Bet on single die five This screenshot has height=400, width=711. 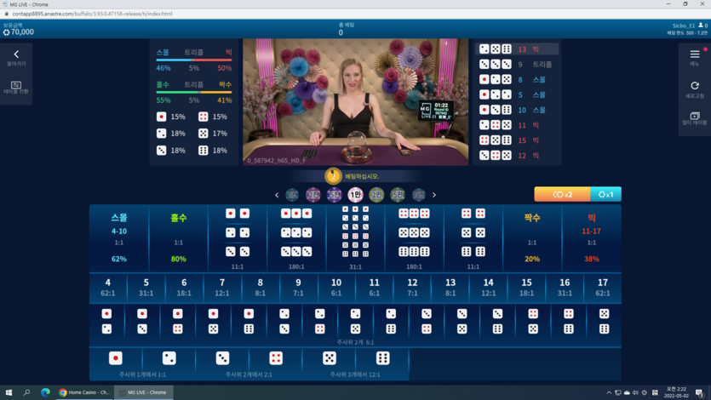(x=330, y=358)
